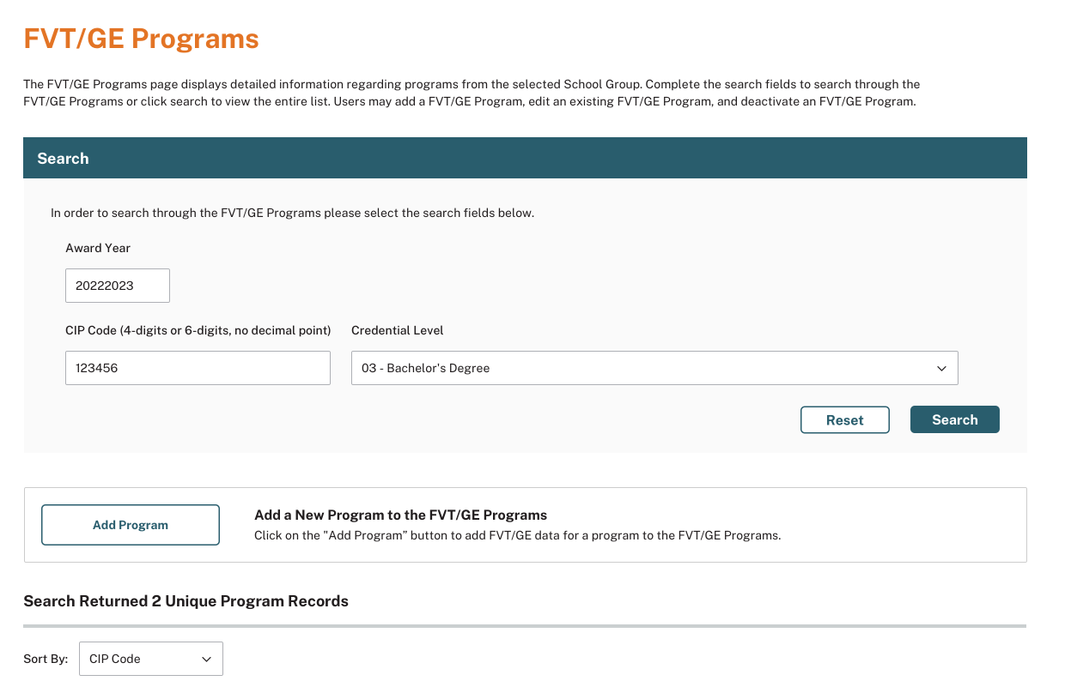
Task: Focus the Award Year input field
Action: pos(118,286)
